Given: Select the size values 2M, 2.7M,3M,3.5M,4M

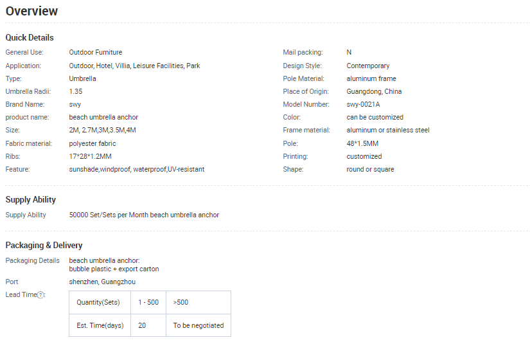Looking at the screenshot, I should (102, 130).
